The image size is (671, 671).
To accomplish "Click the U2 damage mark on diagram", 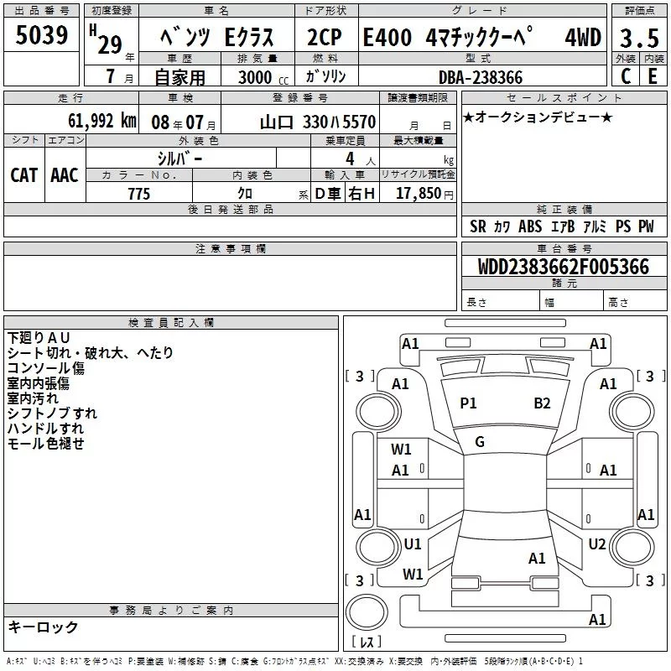I will coord(597,544).
